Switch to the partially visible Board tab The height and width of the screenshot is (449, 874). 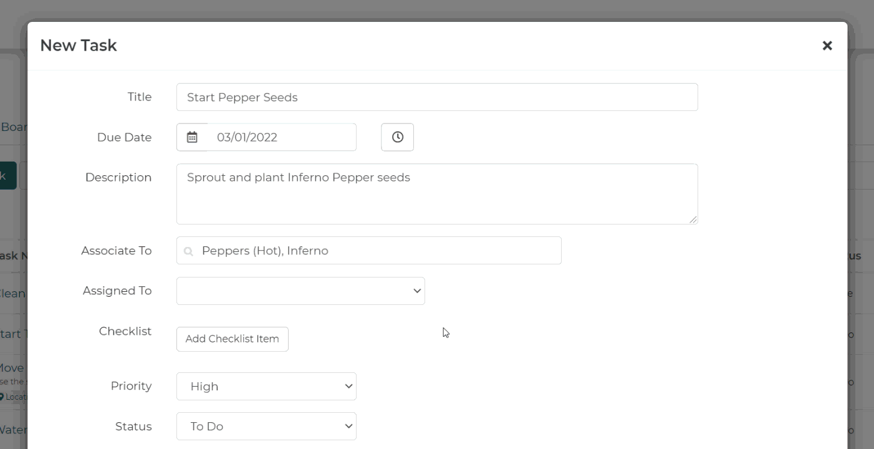(x=13, y=127)
